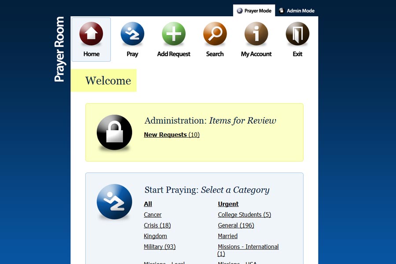Screen dimensions: 396x264
Task: Click the Welcome heading
Action: point(108,81)
